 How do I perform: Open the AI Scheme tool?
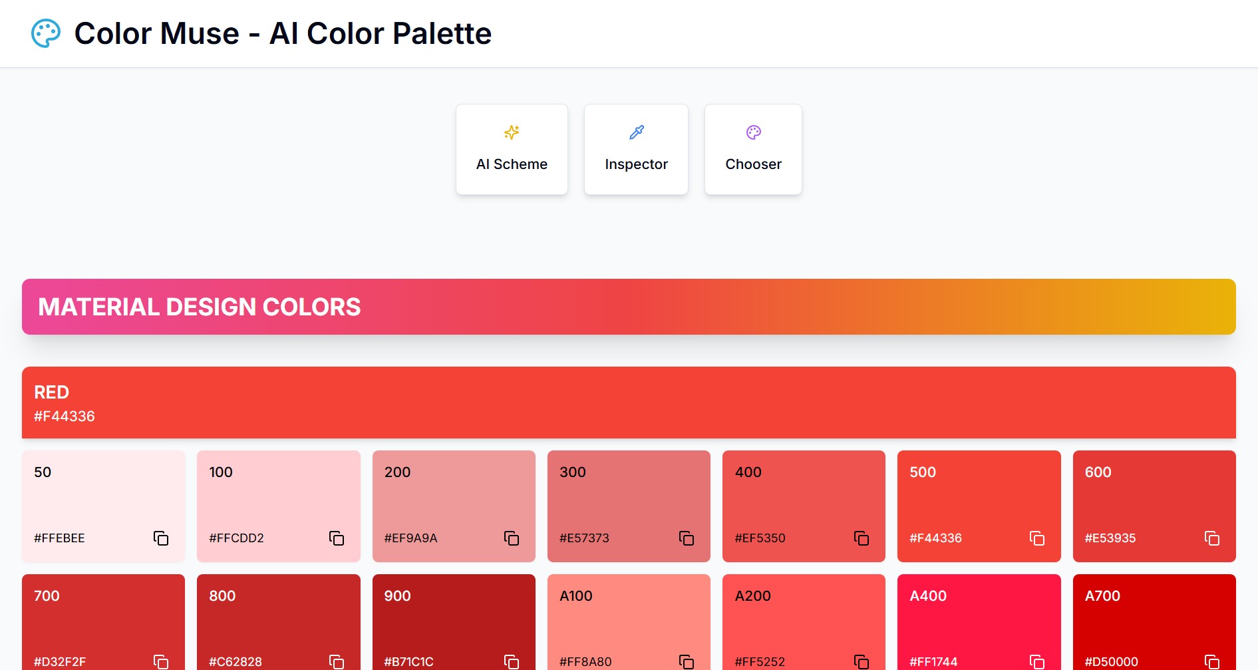(x=512, y=150)
